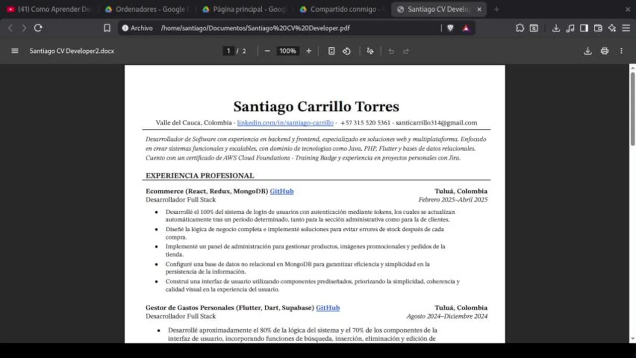Screen dimensions: 636x358
Task: Open Brave Playlist music-note icon
Action: 571,28
